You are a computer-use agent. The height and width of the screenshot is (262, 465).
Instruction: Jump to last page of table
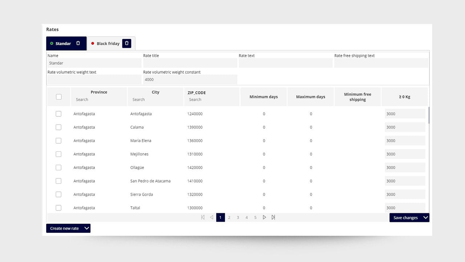pos(273,217)
